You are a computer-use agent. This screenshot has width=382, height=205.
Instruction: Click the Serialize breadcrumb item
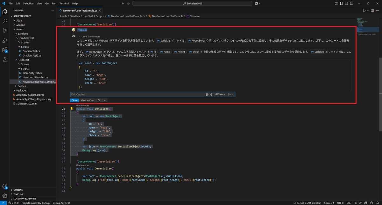click(193, 16)
